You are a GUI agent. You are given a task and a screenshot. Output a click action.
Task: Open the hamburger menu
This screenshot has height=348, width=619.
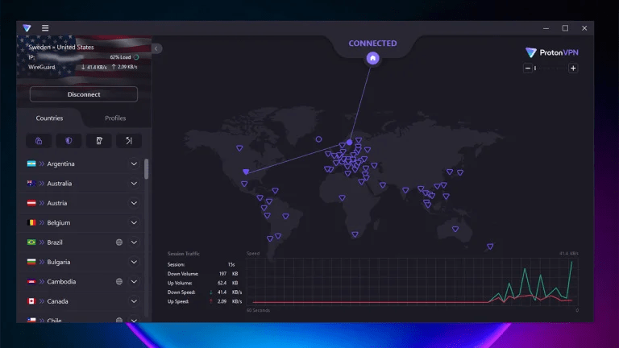[x=45, y=28]
